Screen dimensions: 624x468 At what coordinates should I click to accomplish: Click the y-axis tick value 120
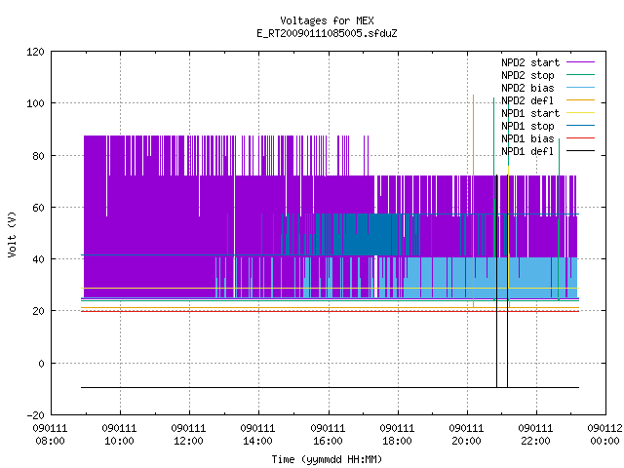[35, 52]
